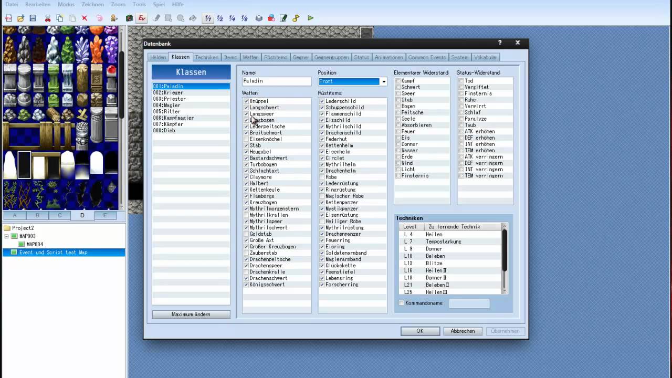Viewport: 672px width, 378px height.
Task: Open the Sound test music note icon
Action: [x=296, y=18]
